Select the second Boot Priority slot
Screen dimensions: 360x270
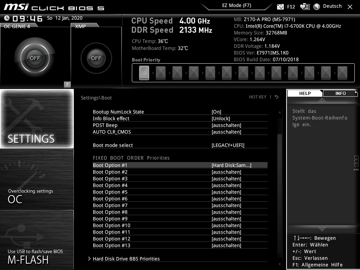160,73
